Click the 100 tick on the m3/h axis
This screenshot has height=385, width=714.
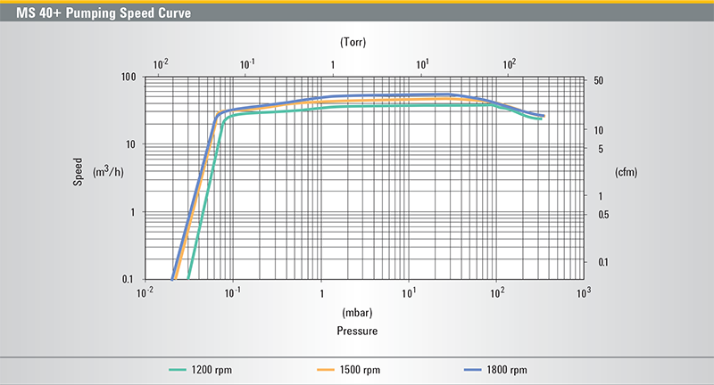pyautogui.click(x=127, y=77)
